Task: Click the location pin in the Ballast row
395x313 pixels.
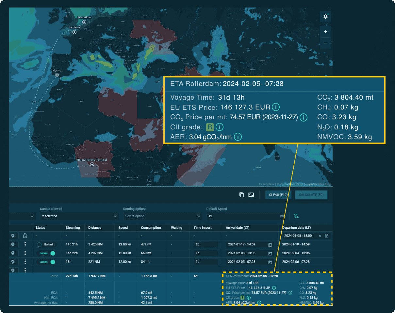Action: point(13,244)
